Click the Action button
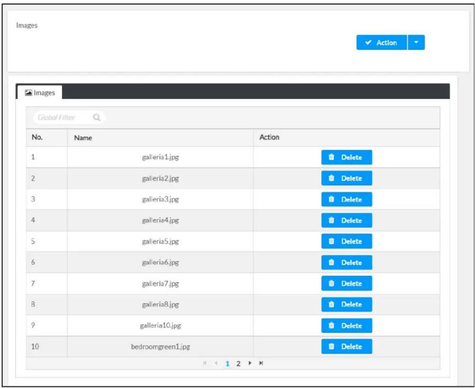 [381, 42]
